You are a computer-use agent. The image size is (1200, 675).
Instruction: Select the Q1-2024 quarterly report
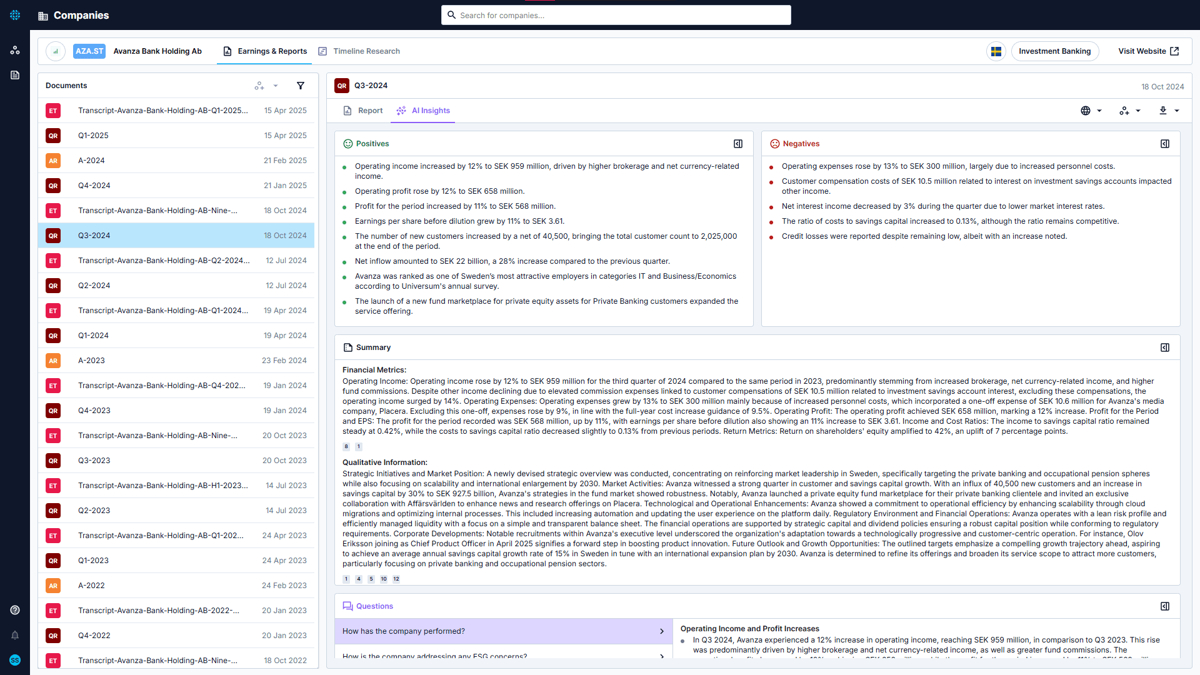176,336
